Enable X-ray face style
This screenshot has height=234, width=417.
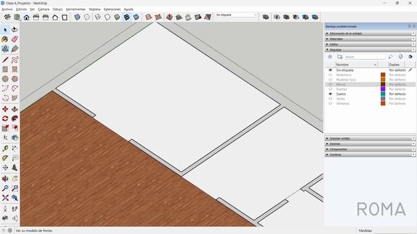tap(77, 18)
